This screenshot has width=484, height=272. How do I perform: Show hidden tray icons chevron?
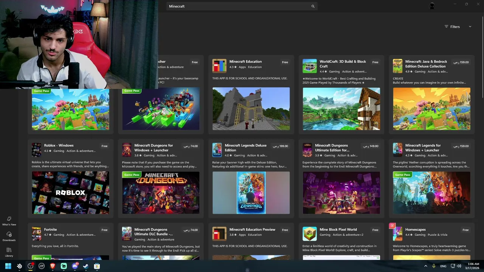click(x=426, y=266)
